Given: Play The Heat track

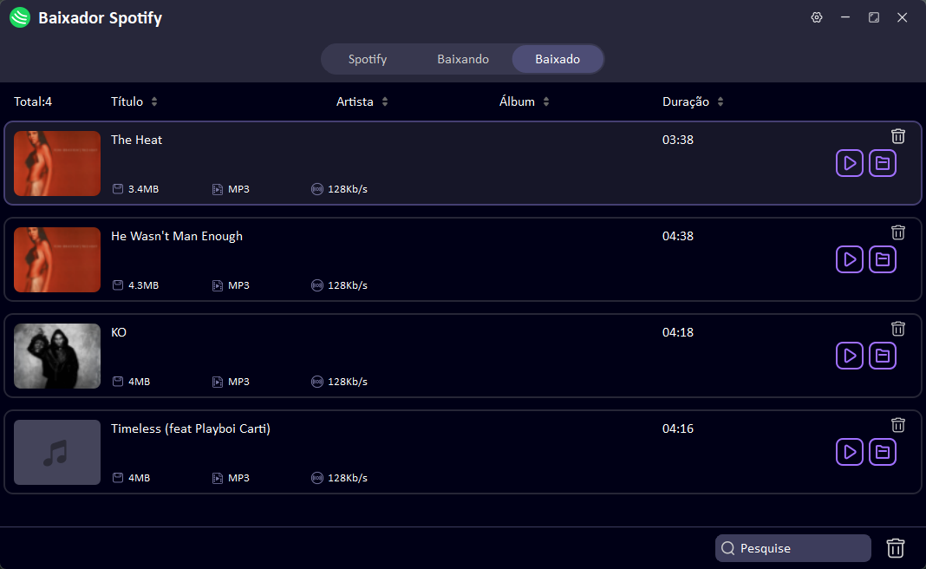Looking at the screenshot, I should pyautogui.click(x=850, y=163).
